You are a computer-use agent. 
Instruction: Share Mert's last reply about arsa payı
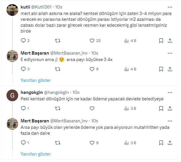pyautogui.click(x=170, y=143)
